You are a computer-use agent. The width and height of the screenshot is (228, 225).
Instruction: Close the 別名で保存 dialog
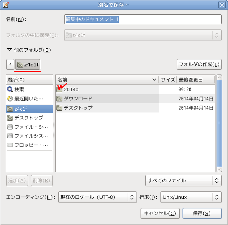coord(222,5)
